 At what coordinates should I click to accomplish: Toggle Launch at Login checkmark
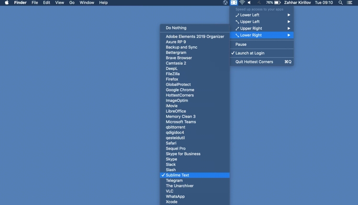coord(249,53)
